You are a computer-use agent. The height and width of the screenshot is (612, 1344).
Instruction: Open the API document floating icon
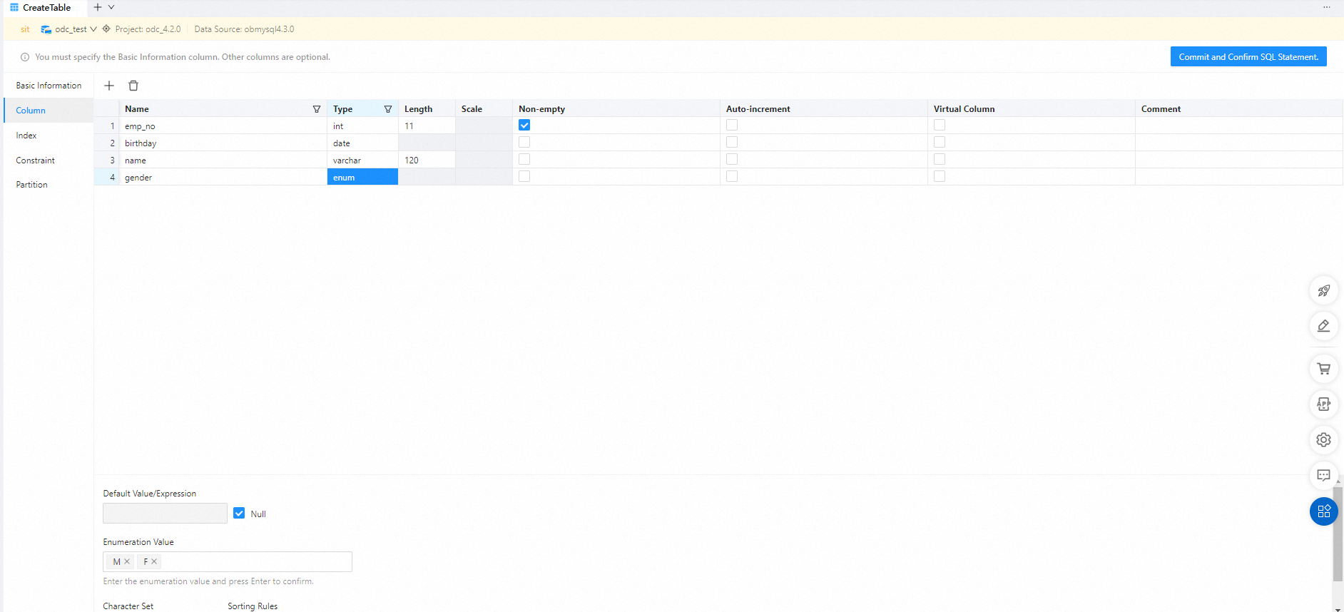pos(1324,404)
